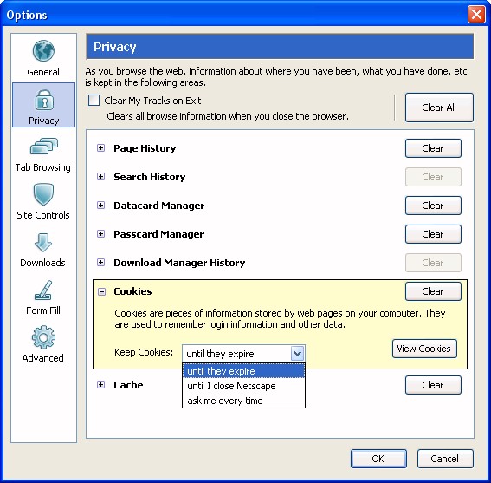
Task: Open Advanced gear icon settings
Action: point(43,337)
